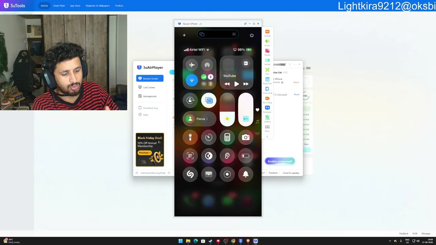Open the QR code scanner control
This screenshot has height=245, width=436.
[190, 156]
